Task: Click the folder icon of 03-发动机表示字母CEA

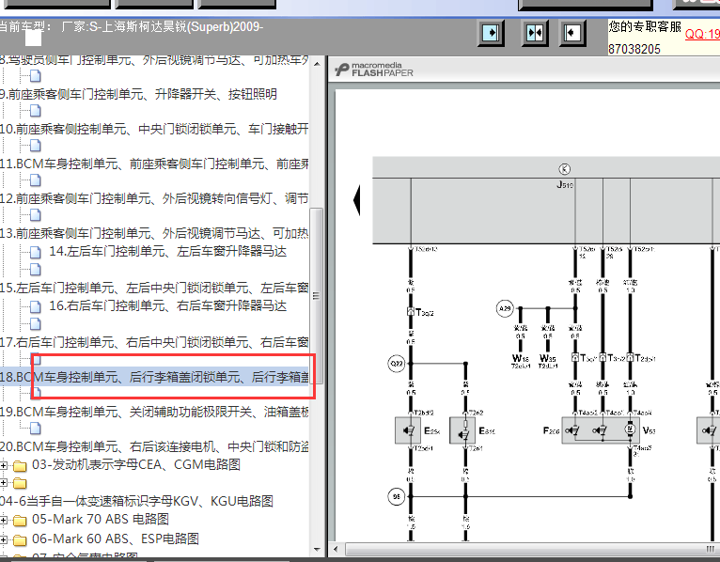Action: 20,465
